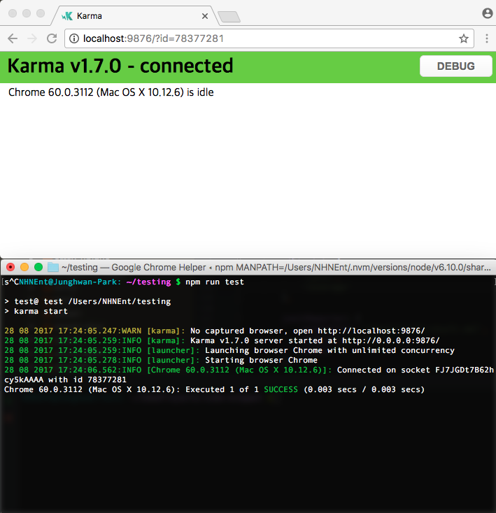The height and width of the screenshot is (513, 496).
Task: Click the 'Starting browser Chrome' log line
Action: (x=161, y=360)
